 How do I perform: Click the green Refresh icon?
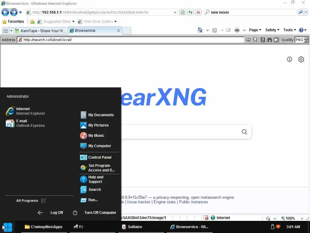(x=190, y=12)
